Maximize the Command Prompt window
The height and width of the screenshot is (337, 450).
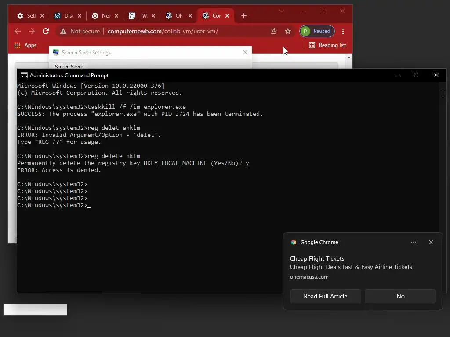(416, 75)
